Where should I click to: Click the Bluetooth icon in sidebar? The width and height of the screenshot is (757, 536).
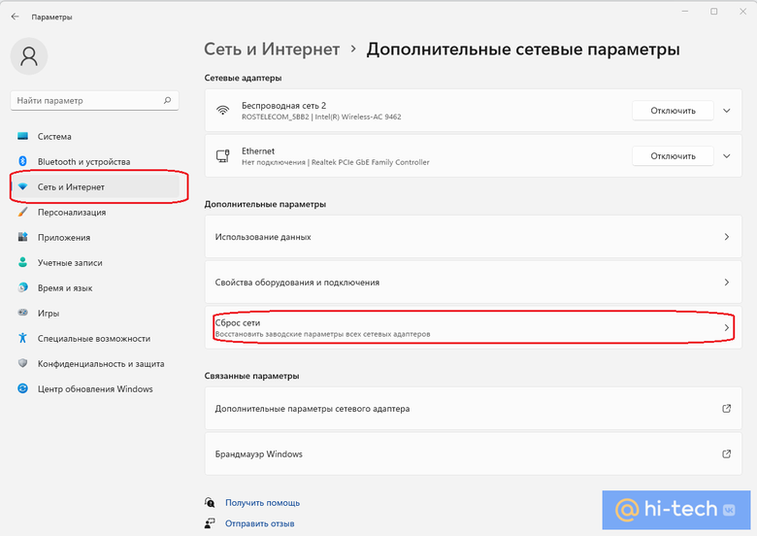[22, 161]
